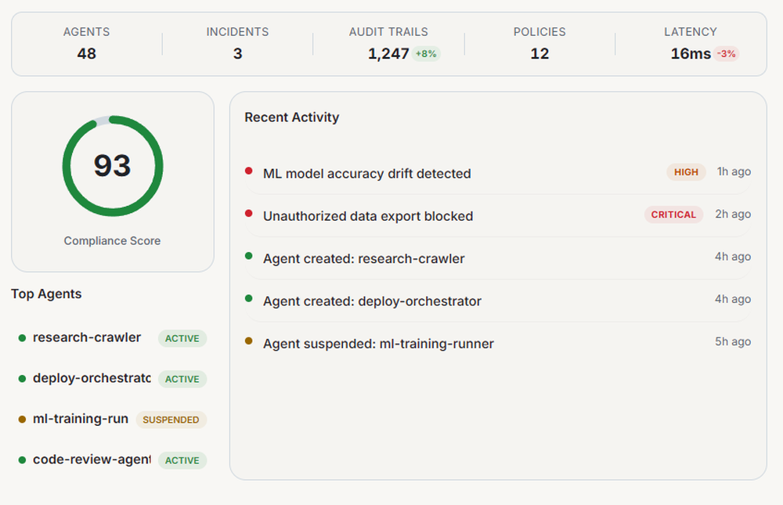Click code-review-agent's green status dot
Image resolution: width=783 pixels, height=505 pixels.
tap(22, 460)
